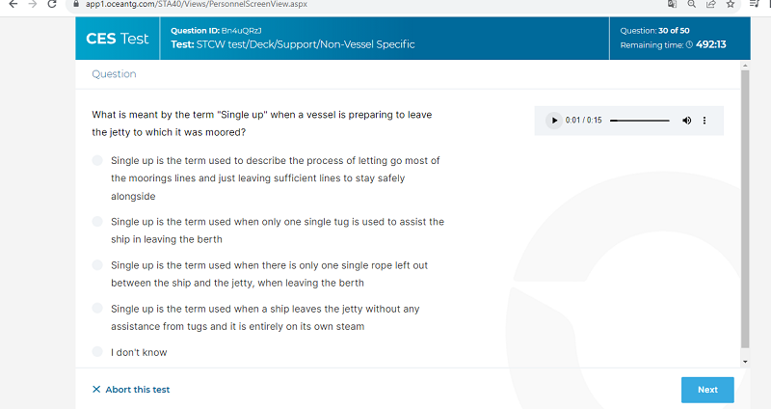This screenshot has width=771, height=409.
Task: Click the X icon beside Abort this test
Action: (96, 390)
